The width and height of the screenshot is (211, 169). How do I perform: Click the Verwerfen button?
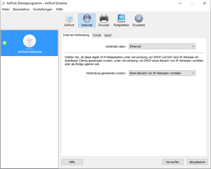(173, 162)
